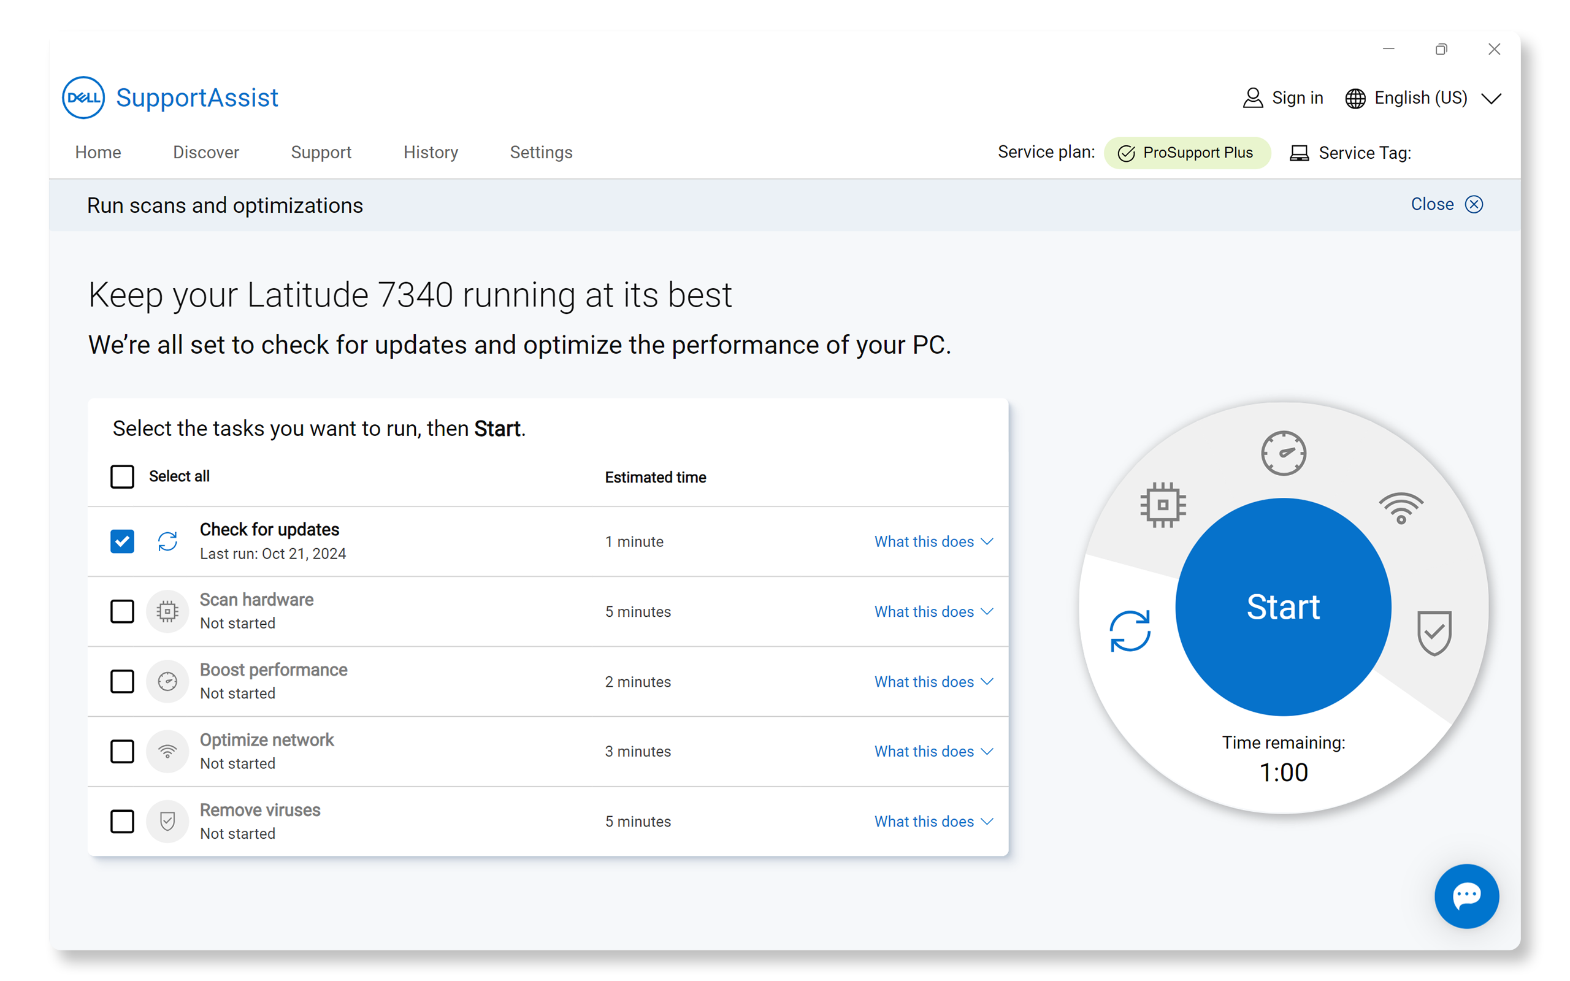Click the Run scans and optimizations heading
Viewport: 1570px width, 981px height.
224,205
